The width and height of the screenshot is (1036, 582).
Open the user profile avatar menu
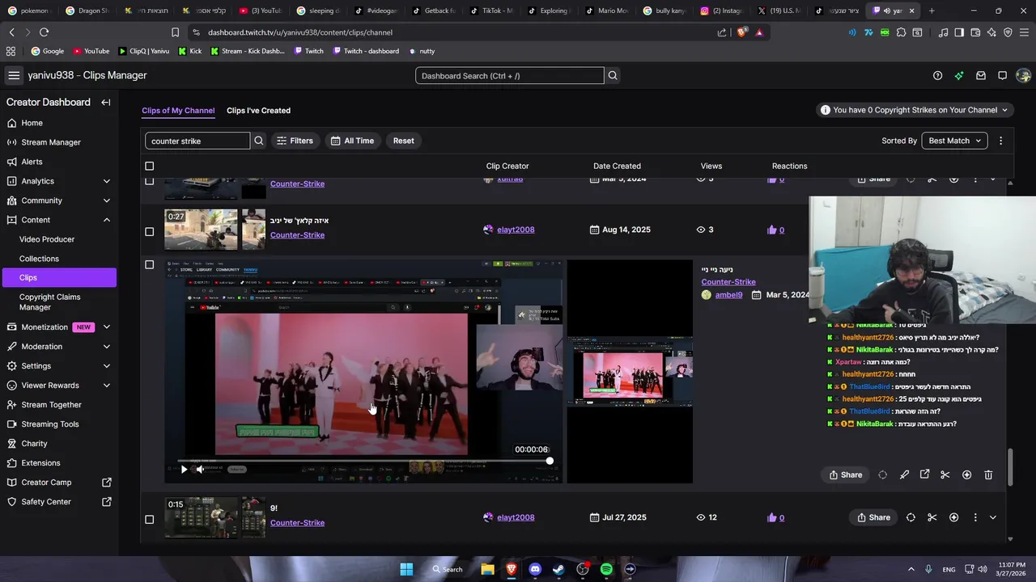1024,75
